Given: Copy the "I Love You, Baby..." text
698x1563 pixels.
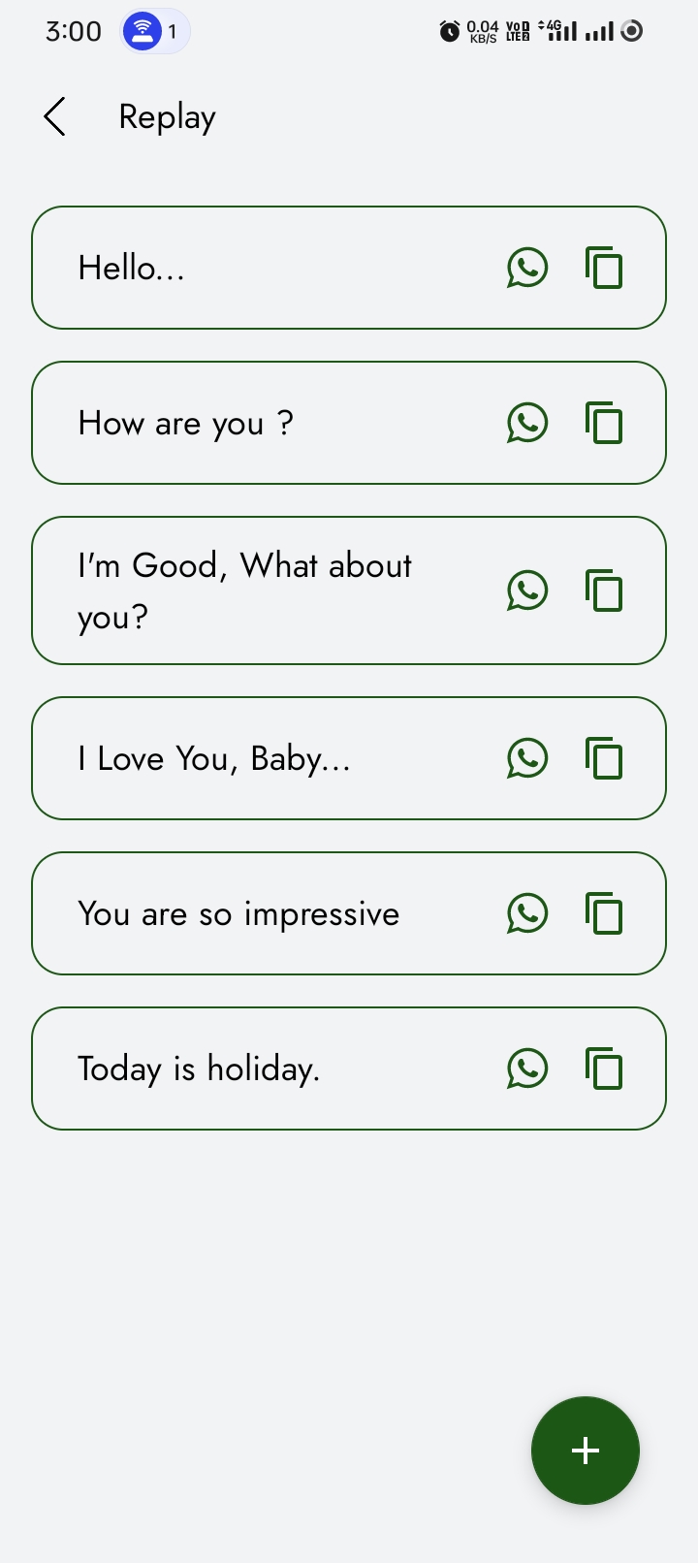Looking at the screenshot, I should [604, 758].
